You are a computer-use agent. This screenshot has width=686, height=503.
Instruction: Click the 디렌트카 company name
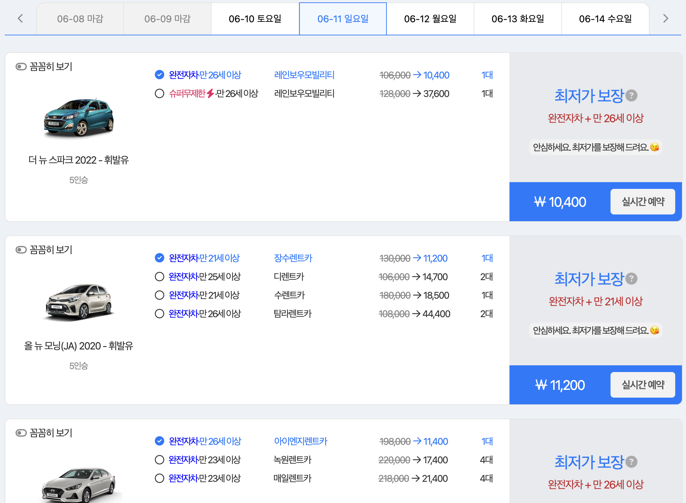point(289,276)
